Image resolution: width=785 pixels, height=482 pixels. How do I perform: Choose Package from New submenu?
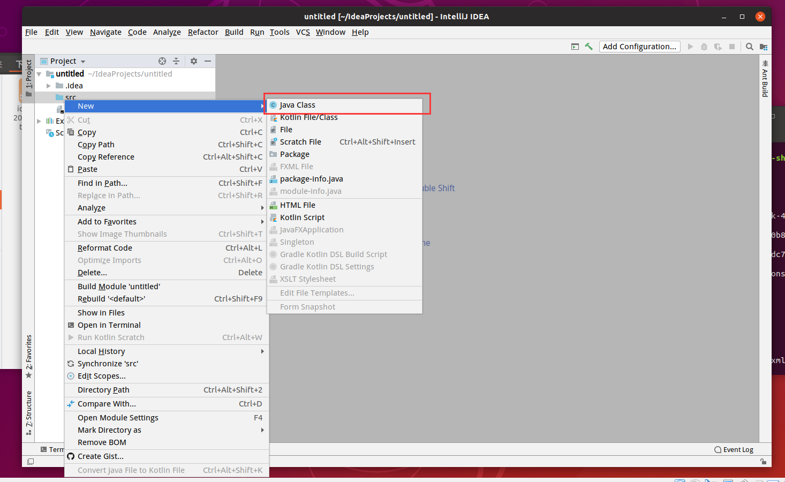coord(344,154)
